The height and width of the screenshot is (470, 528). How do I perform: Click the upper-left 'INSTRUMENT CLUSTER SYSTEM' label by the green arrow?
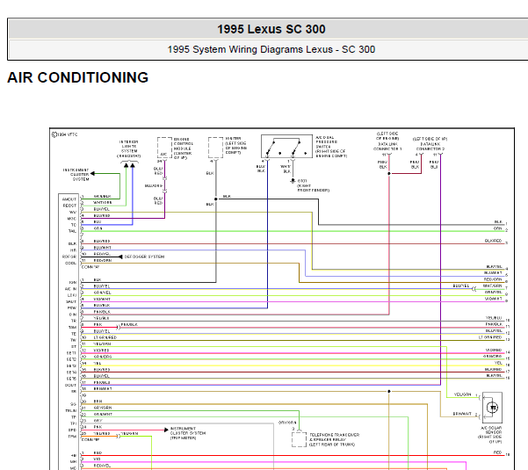pyautogui.click(x=76, y=175)
